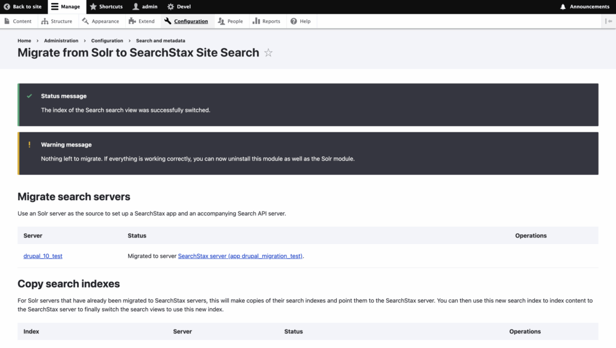
Task: Click the favorite star beside page title
Action: point(268,52)
